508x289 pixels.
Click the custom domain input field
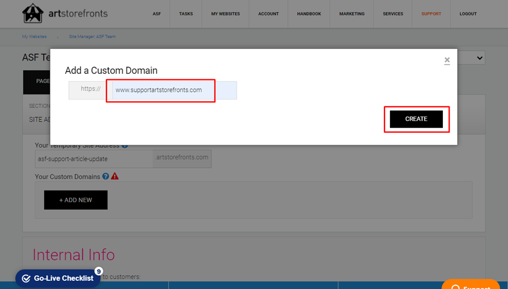click(x=175, y=90)
